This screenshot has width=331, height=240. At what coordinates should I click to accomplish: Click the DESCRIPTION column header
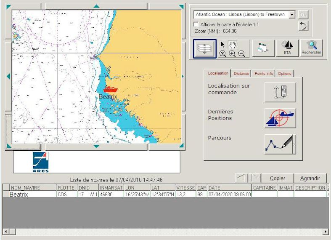[x=310, y=188]
